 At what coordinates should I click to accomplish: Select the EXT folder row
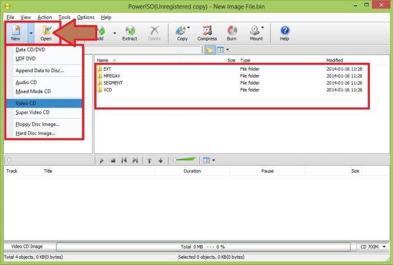(230, 69)
